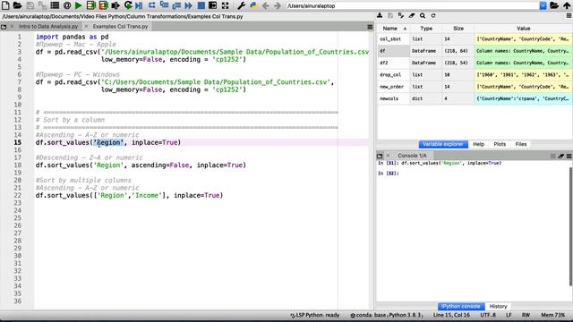
Task: Search variable names in Variable explorer
Action: click(423, 16)
